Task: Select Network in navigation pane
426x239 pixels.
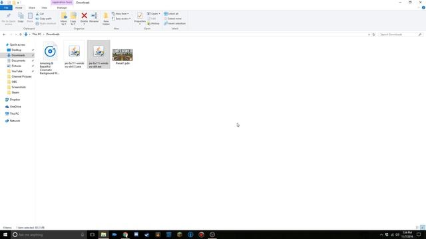Action: pyautogui.click(x=15, y=121)
